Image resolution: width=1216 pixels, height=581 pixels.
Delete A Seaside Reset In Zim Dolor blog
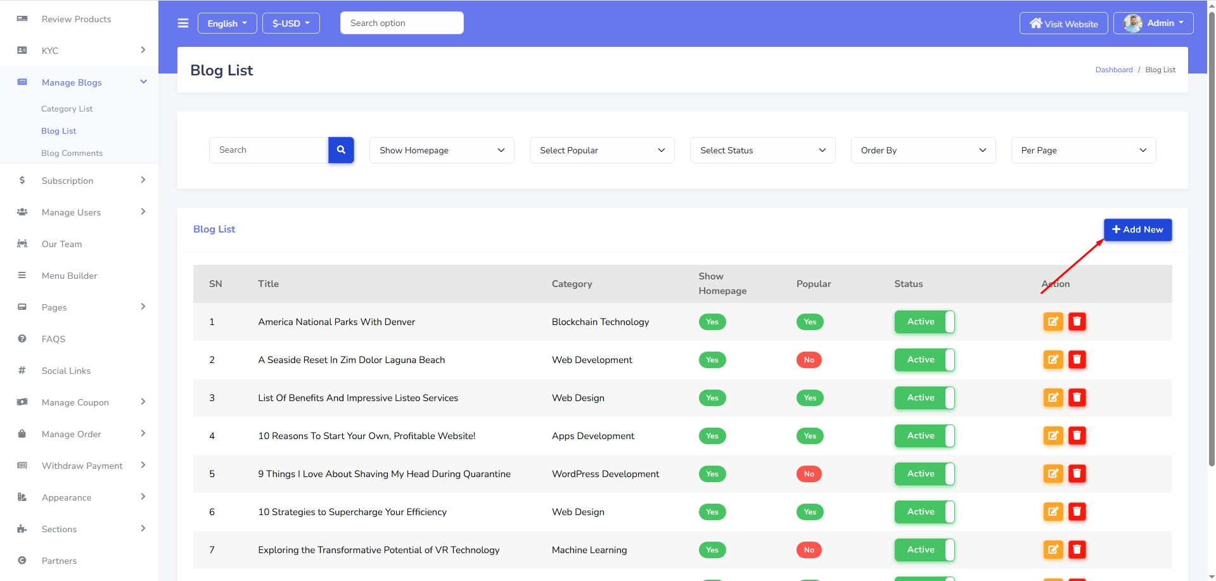coord(1077,360)
